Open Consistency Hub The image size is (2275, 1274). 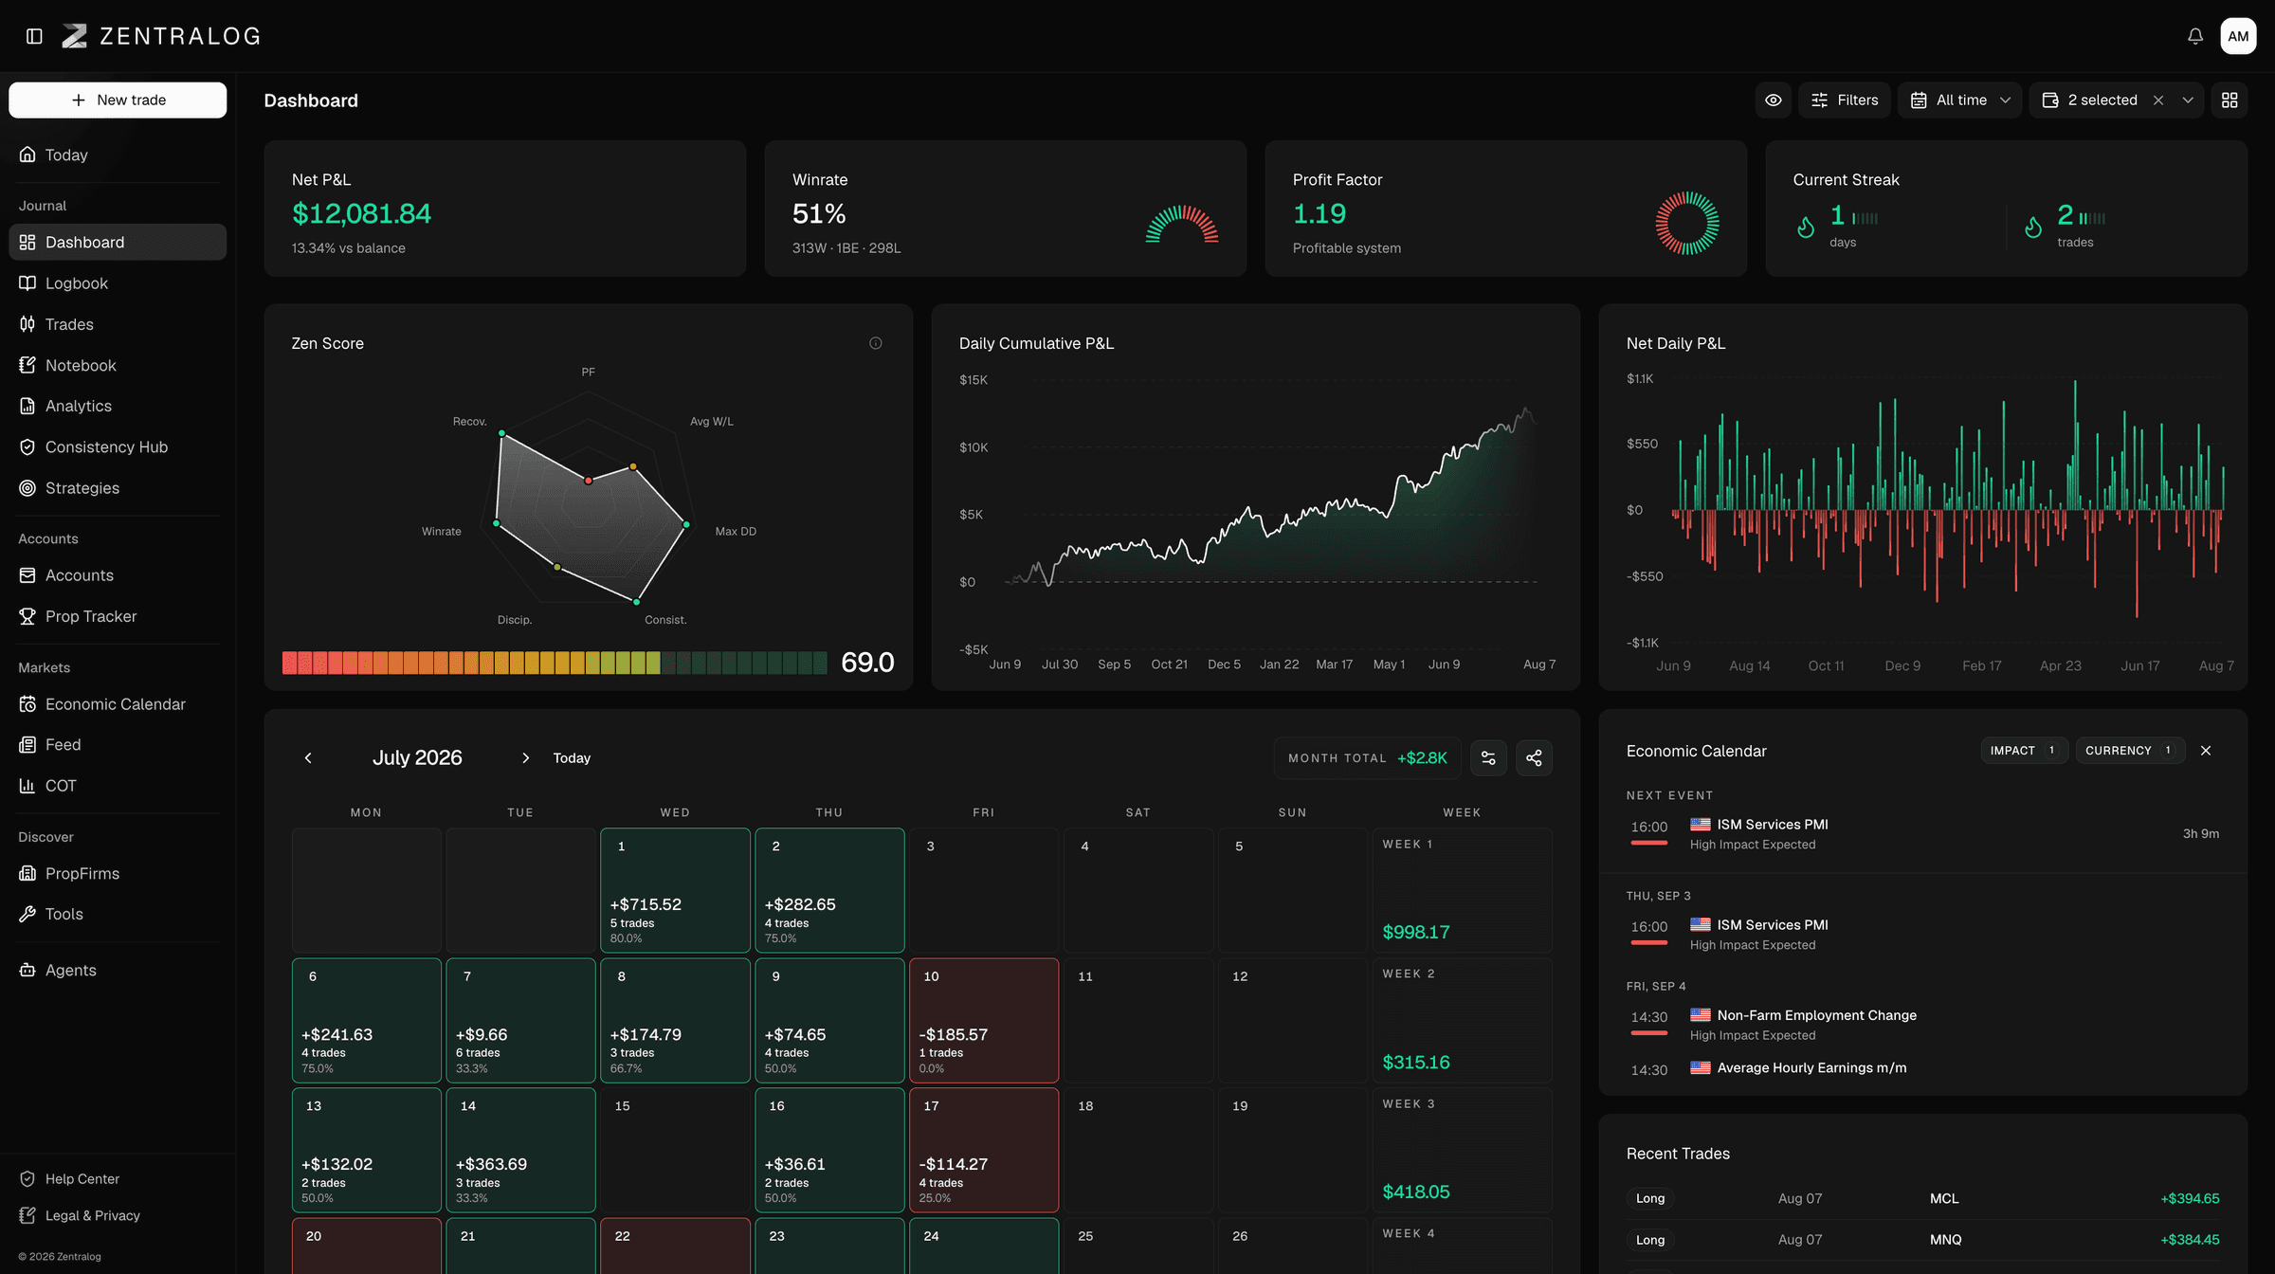(118, 446)
